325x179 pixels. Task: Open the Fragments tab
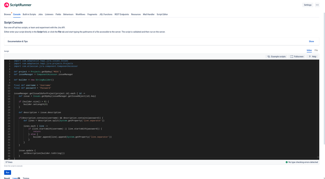click(92, 15)
